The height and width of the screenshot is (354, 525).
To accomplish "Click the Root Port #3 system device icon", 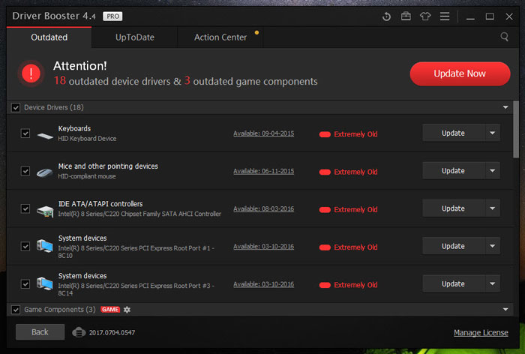I will [45, 283].
